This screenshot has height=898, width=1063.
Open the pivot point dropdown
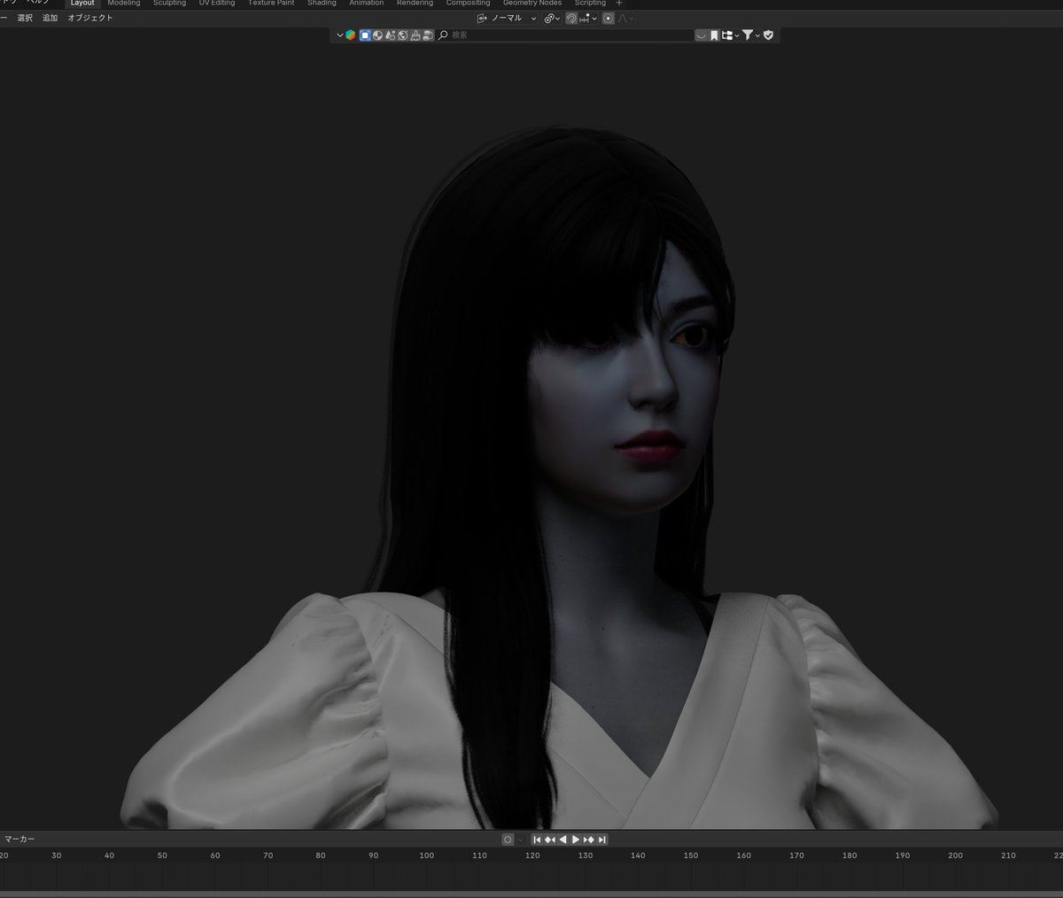(x=552, y=18)
